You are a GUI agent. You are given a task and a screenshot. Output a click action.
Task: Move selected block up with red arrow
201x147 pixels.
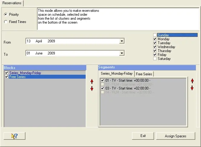[x=92, y=81]
